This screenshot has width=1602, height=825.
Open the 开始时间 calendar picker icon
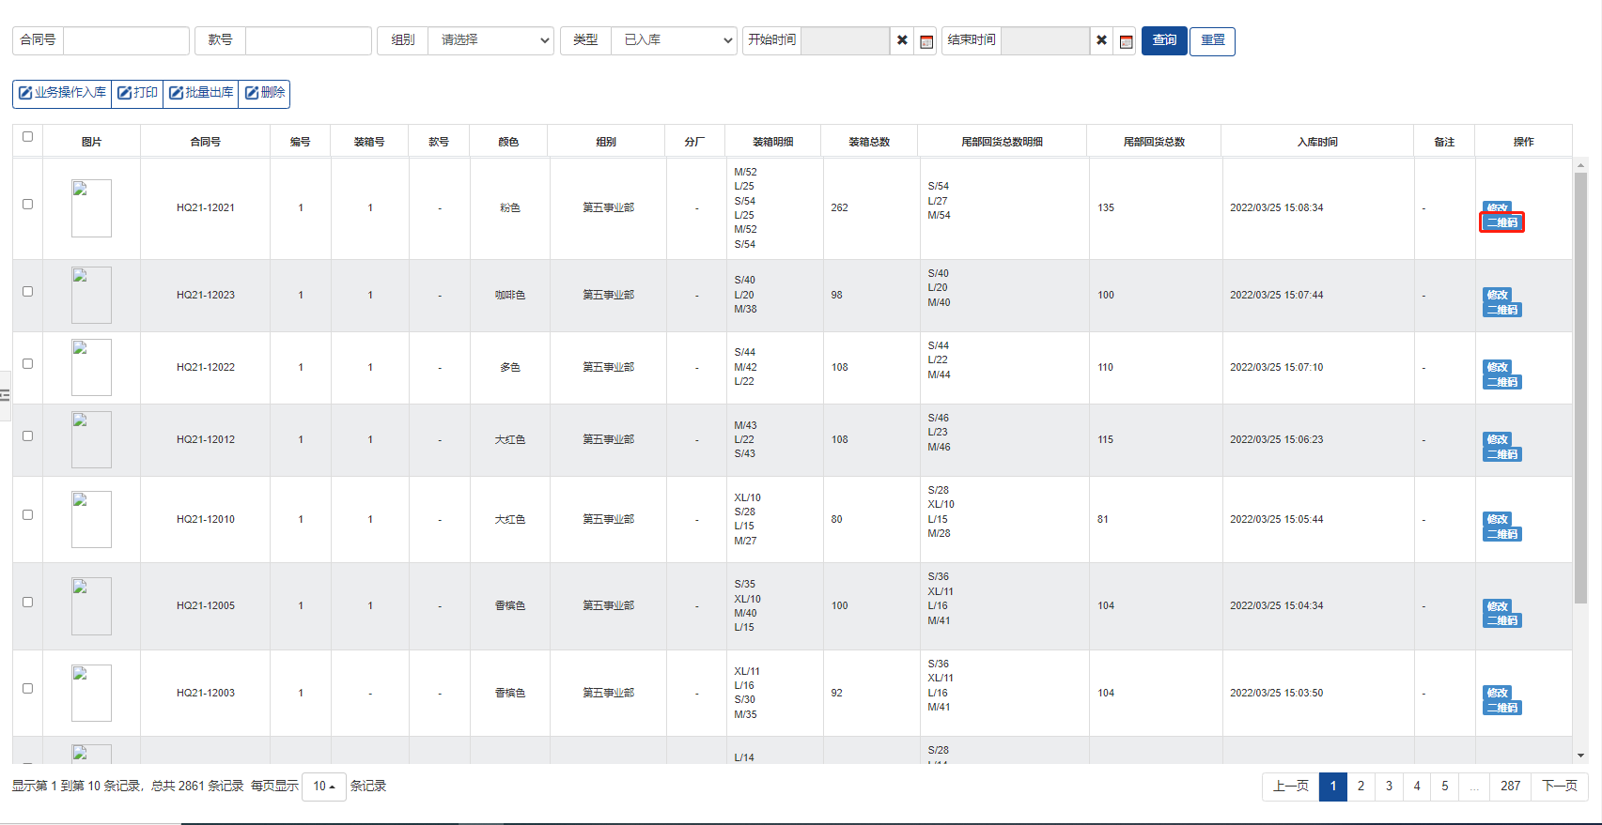tap(926, 41)
